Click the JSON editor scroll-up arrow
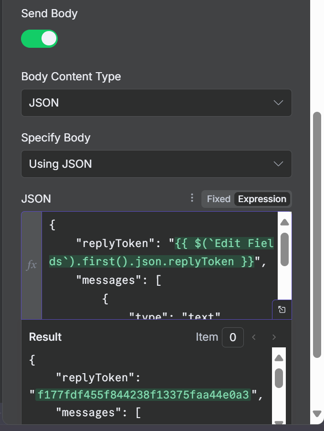Image resolution: width=324 pixels, height=431 pixels. [x=284, y=222]
